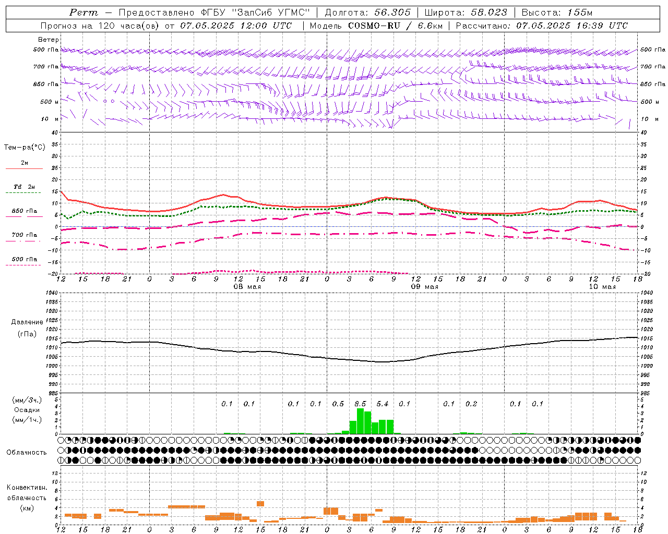Click the '0.5' precipitation total value
Screen dimensions: 668x534
[338, 404]
